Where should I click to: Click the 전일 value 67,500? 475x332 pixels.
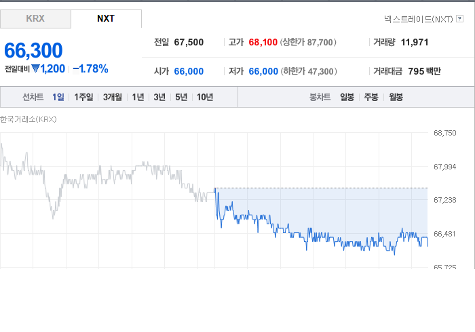pos(189,42)
